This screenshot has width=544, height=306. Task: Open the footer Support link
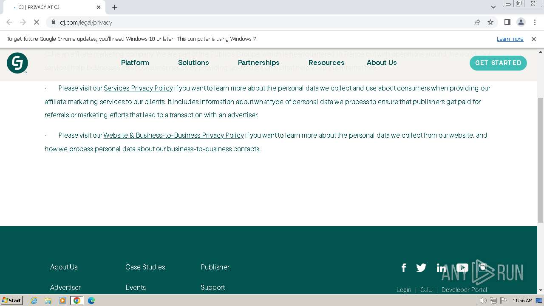tap(213, 287)
